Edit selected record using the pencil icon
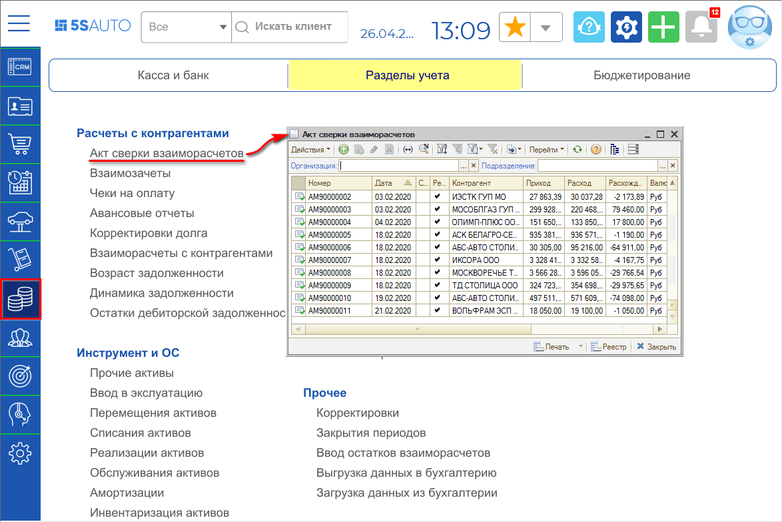 (373, 149)
